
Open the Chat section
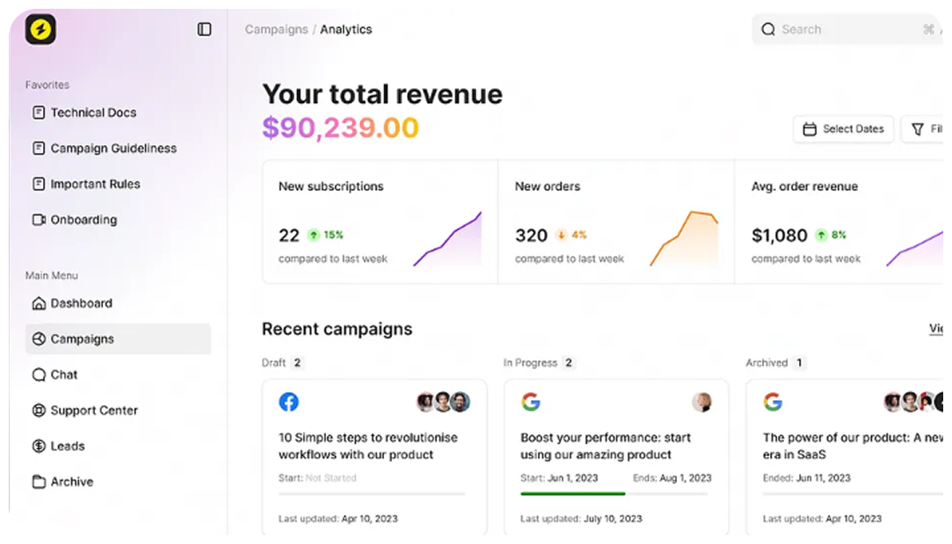(x=63, y=374)
